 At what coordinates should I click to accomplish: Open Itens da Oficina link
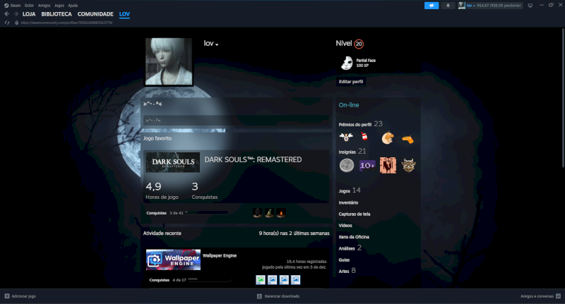(354, 237)
